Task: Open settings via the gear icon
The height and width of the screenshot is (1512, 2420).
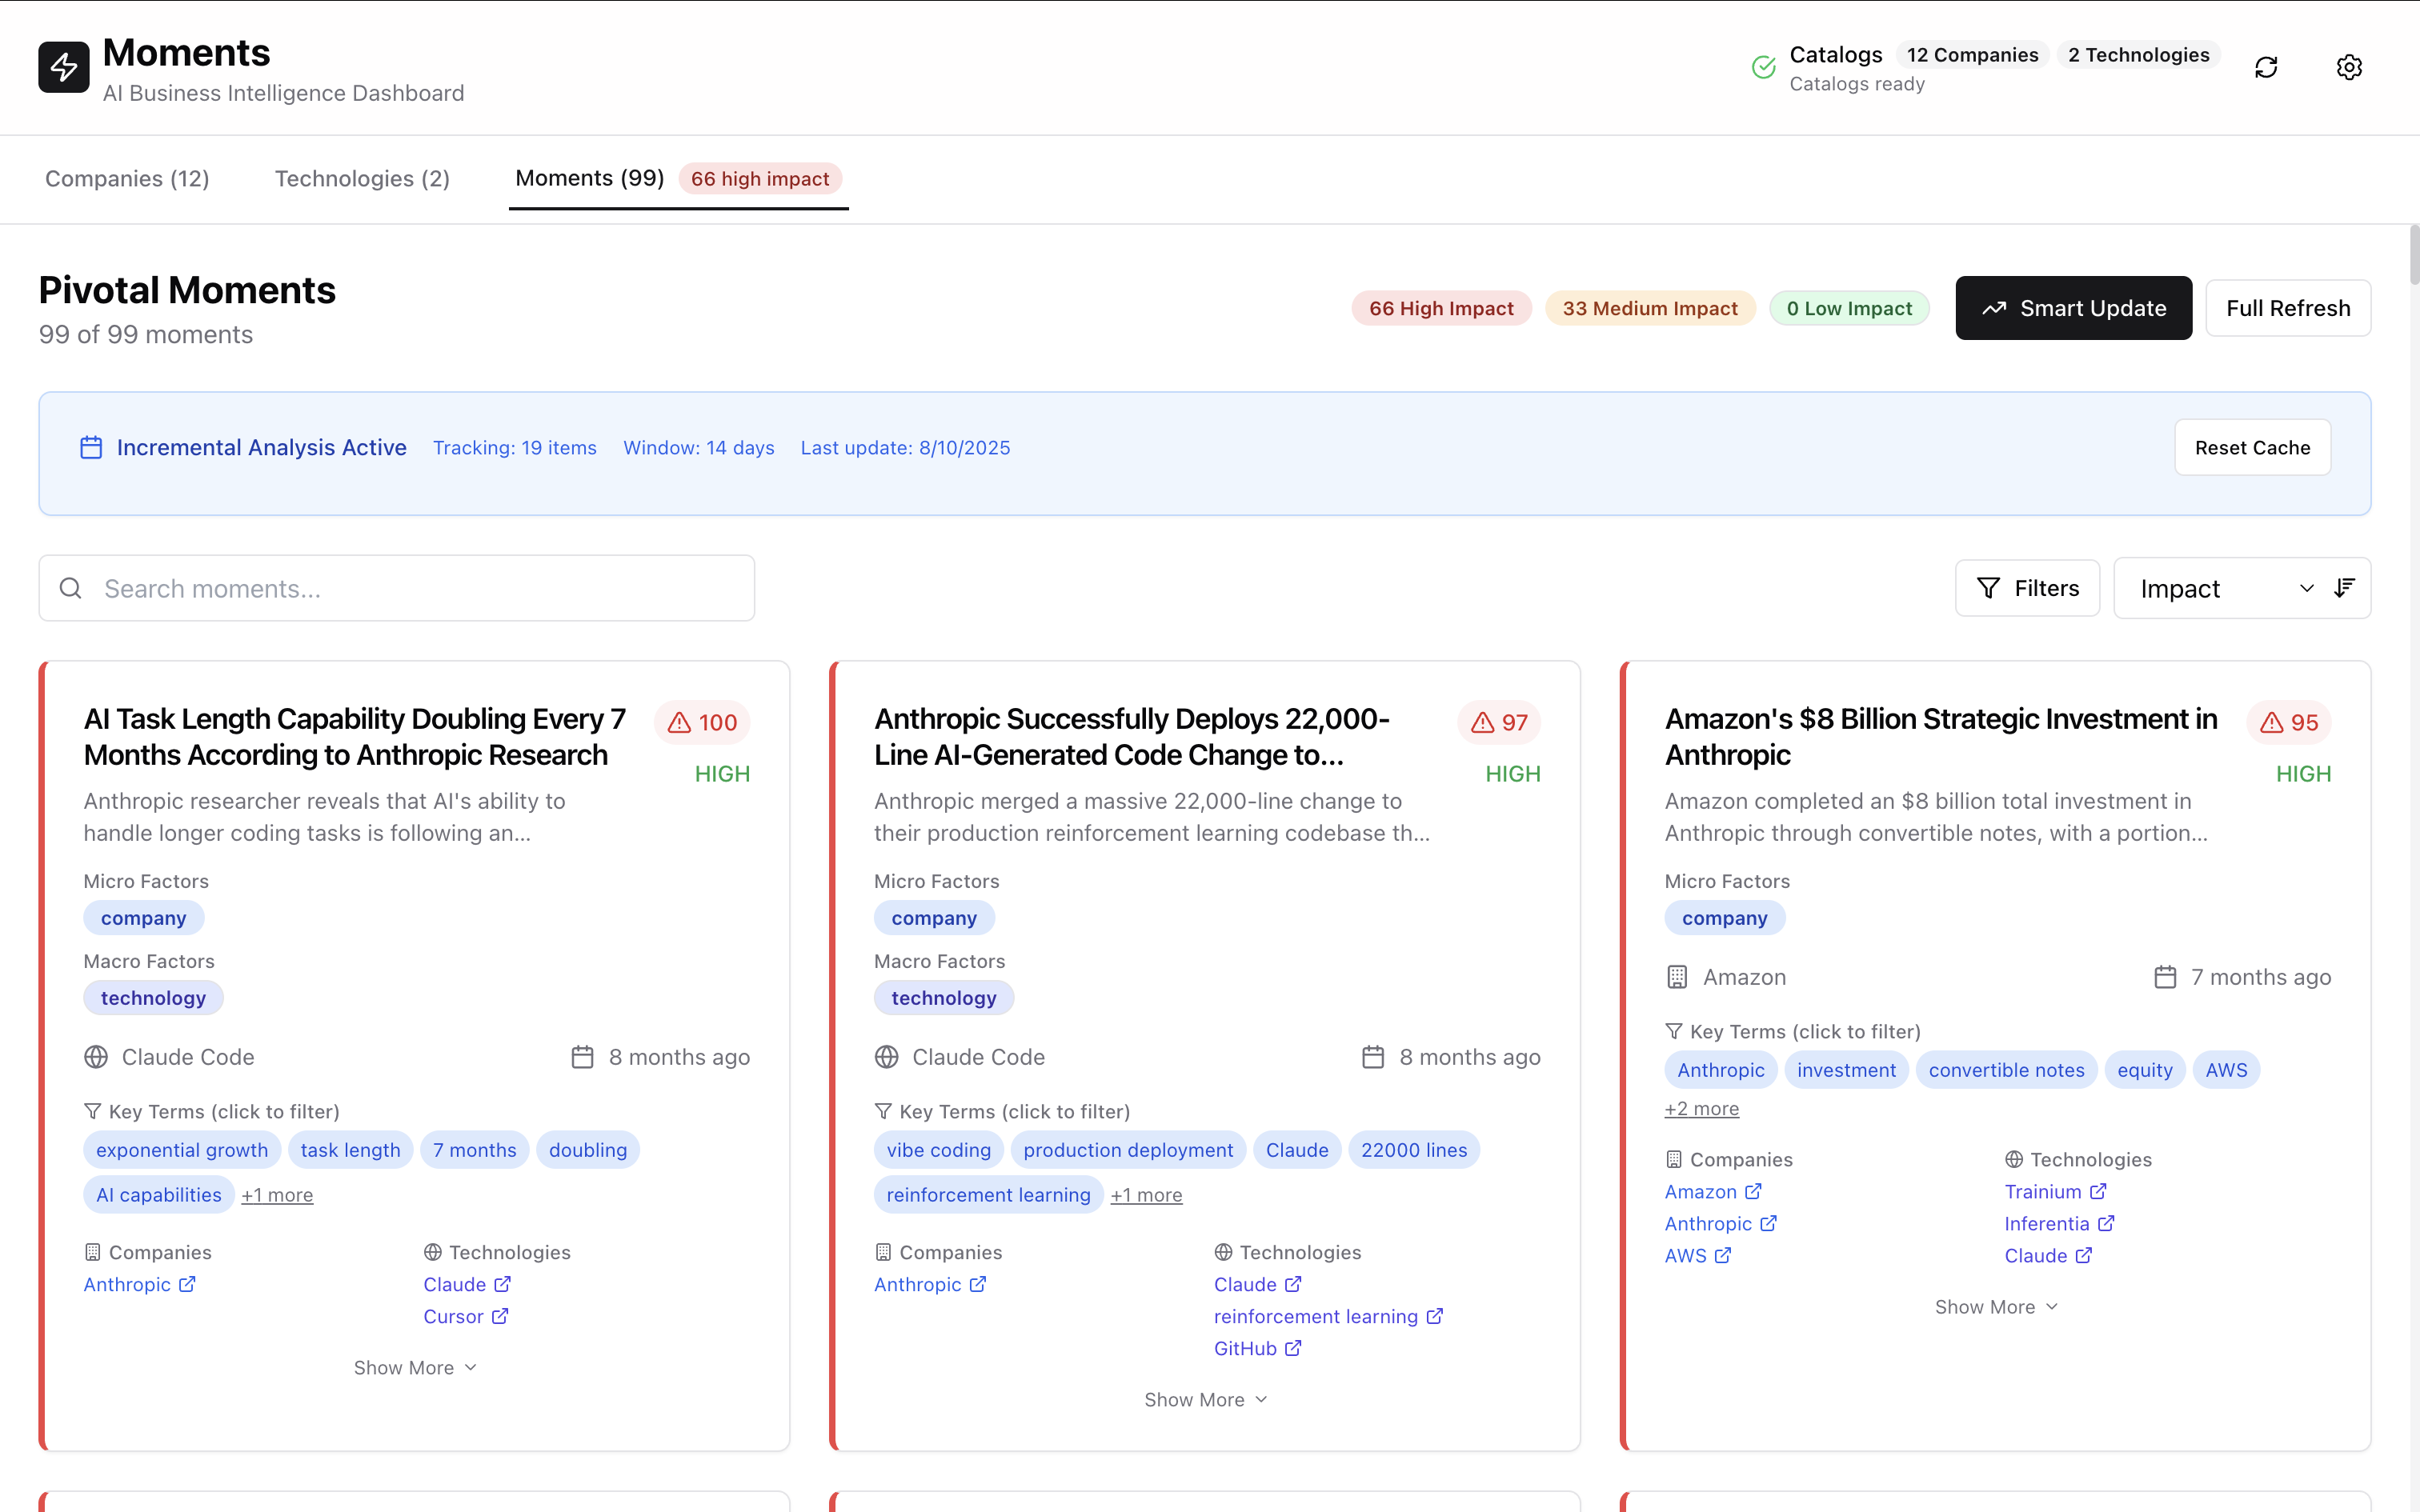Action: click(x=2349, y=66)
